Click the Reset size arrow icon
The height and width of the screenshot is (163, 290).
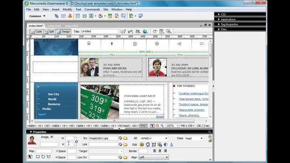(x=77, y=142)
